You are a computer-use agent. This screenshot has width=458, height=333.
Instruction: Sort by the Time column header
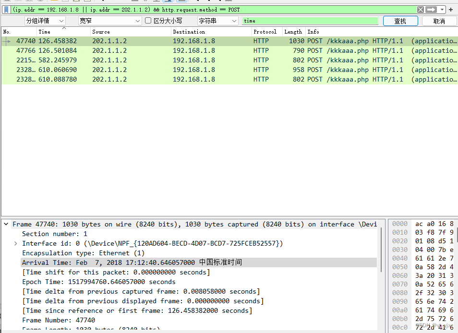[63, 32]
